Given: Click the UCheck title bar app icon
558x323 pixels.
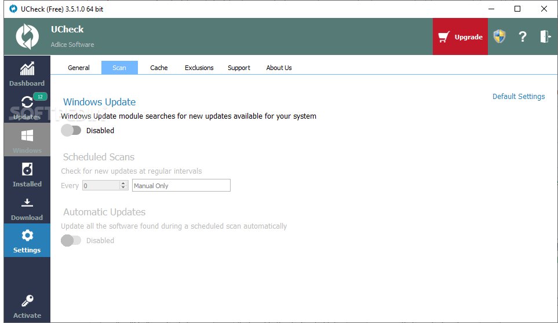Looking at the screenshot, I should pos(13,9).
